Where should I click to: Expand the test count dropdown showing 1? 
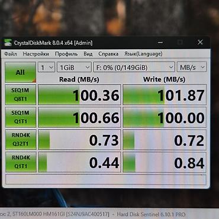46,67
